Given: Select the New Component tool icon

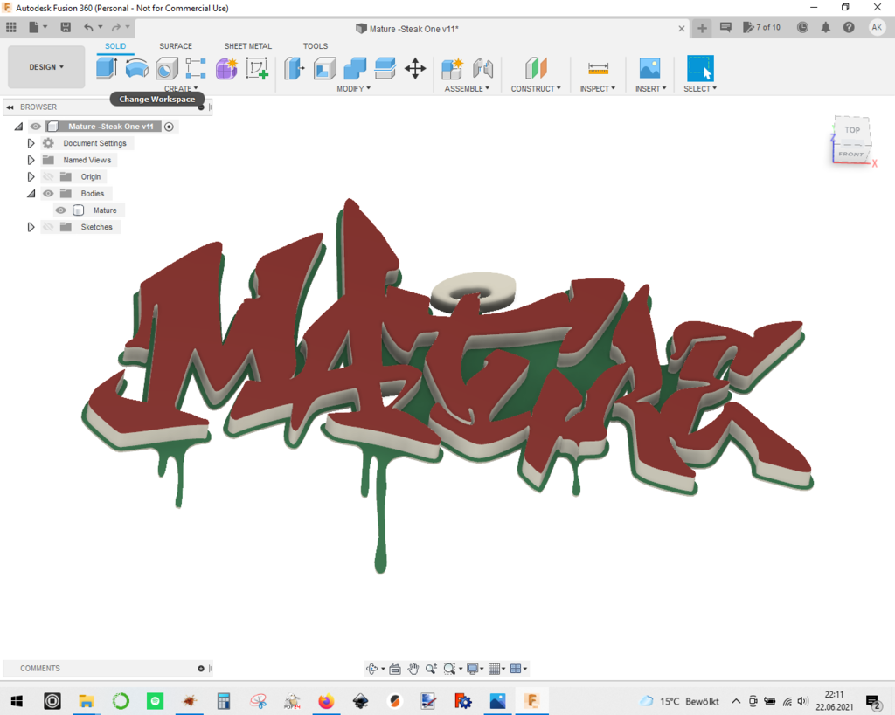Looking at the screenshot, I should 452,68.
